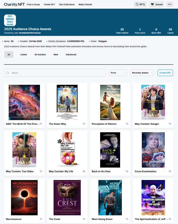Open owner link NewMediaFilmFestival
The image size is (178, 224).
pos(30,33)
